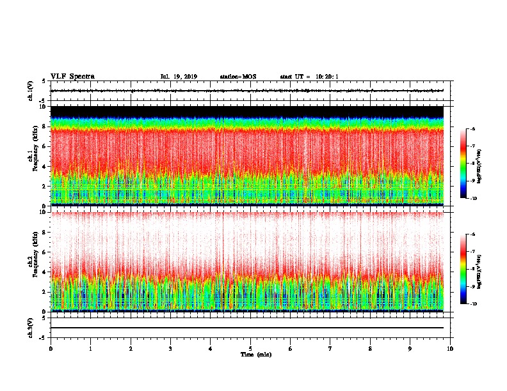This screenshot has width=507, height=391.
Task: Click the 'ch.3(V)' waveform axis label
Action: (x=30, y=328)
